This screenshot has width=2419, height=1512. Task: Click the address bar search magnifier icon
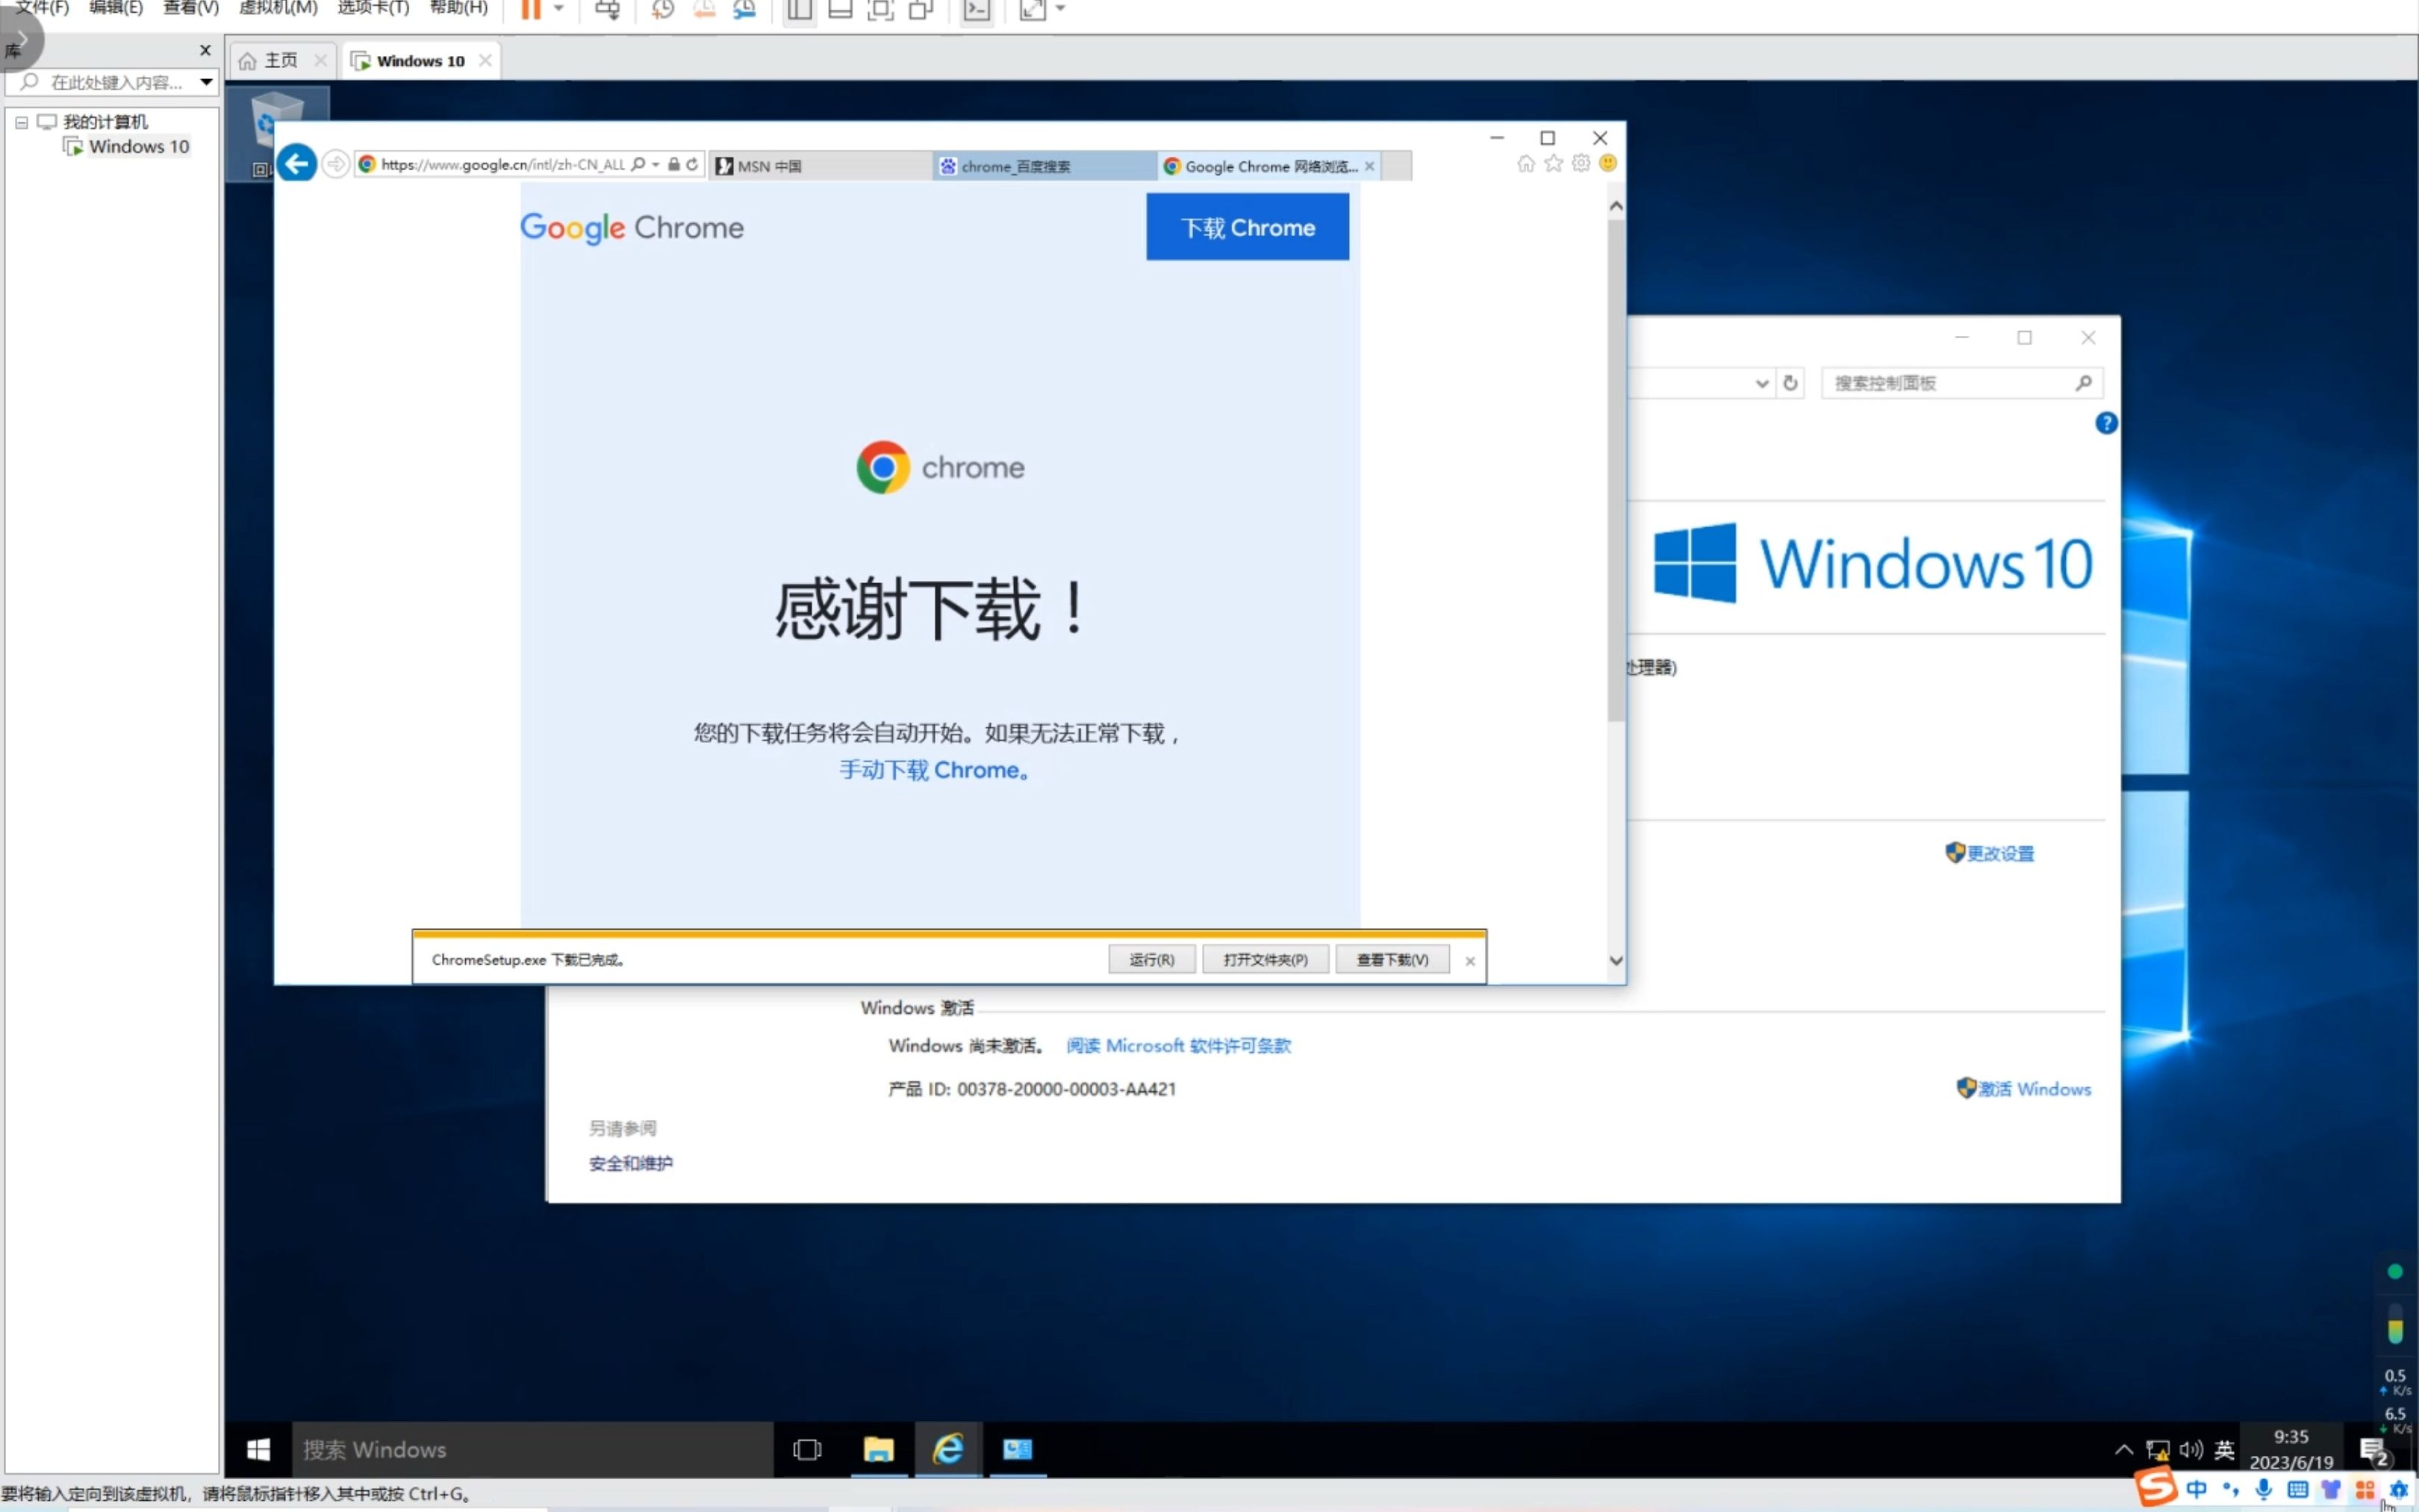click(638, 164)
